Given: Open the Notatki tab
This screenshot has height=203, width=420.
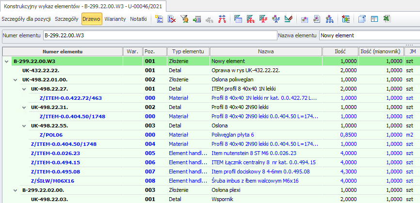Looking at the screenshot, I should 138,19.
